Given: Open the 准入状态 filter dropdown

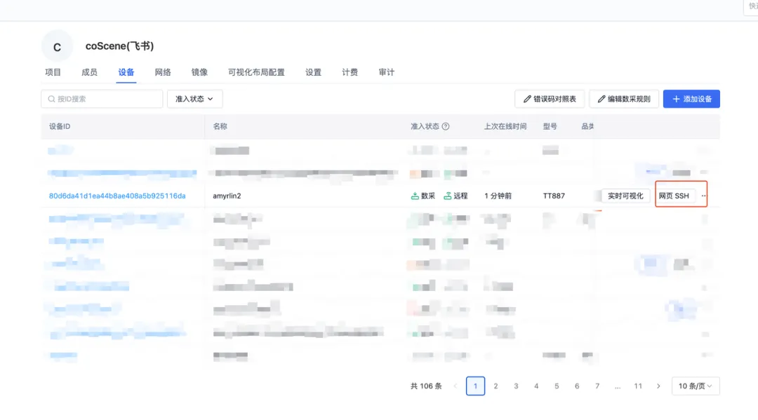Looking at the screenshot, I should (x=194, y=99).
